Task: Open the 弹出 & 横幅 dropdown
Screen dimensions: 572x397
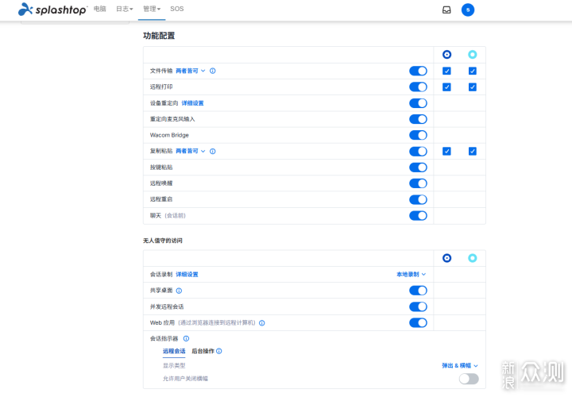Action: tap(460, 365)
